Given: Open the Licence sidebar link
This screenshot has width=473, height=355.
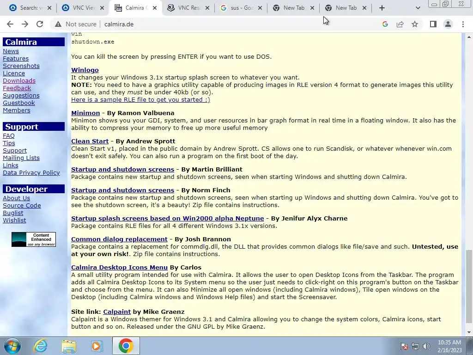Looking at the screenshot, I should click(x=14, y=73).
